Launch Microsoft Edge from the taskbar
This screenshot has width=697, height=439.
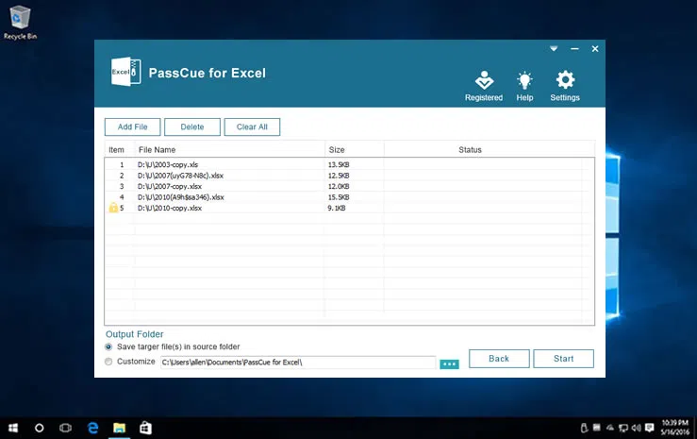(92, 428)
